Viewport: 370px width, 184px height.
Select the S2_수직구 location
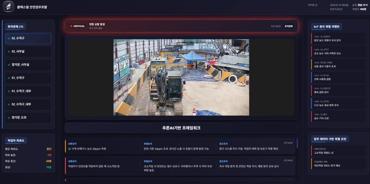tap(28, 39)
